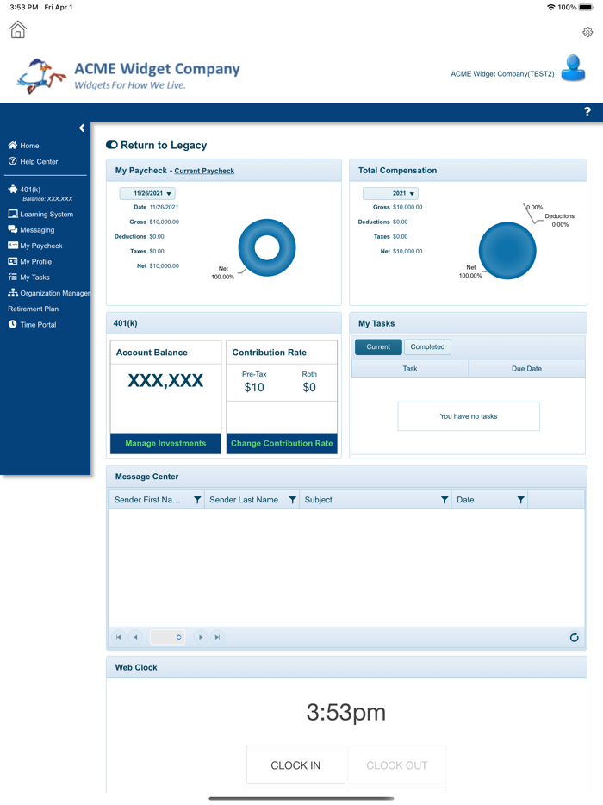Sort by the Due Date column header

pos(526,369)
